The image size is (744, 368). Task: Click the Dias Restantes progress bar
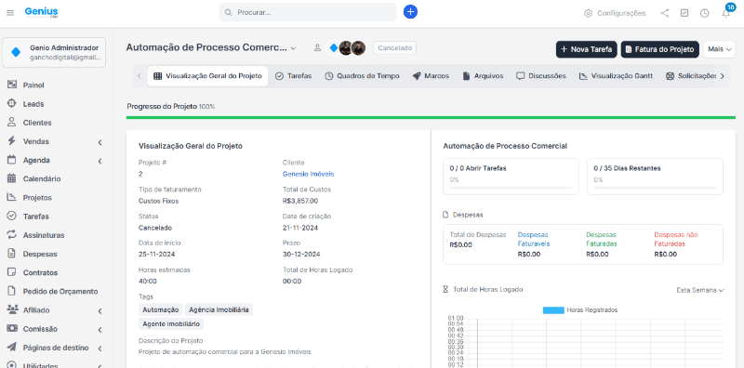(655, 189)
